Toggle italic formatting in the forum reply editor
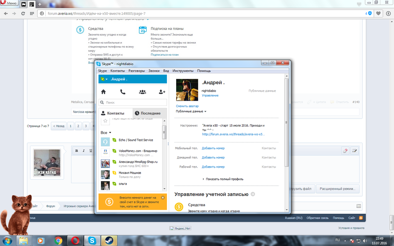 (x=84, y=151)
